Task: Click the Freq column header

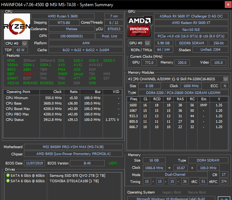Action: tap(134, 99)
